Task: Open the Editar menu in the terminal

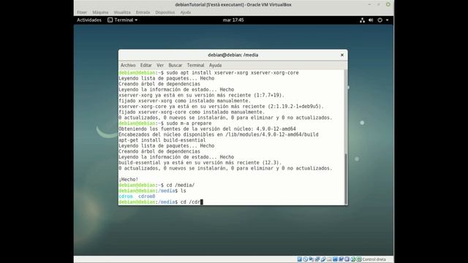Action: (x=146, y=65)
